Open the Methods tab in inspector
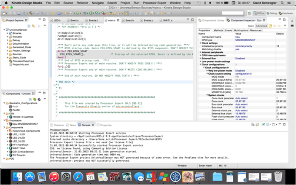The height and width of the screenshot is (185, 296). click(218, 30)
